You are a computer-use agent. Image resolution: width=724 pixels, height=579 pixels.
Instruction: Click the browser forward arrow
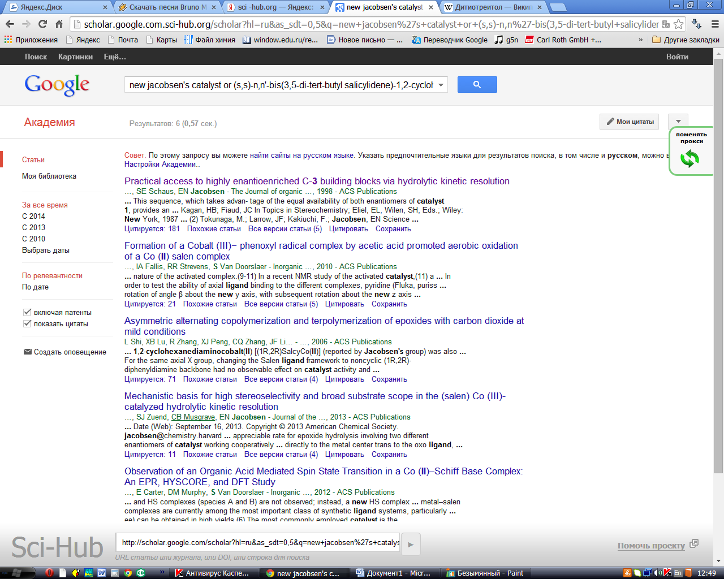coord(26,24)
